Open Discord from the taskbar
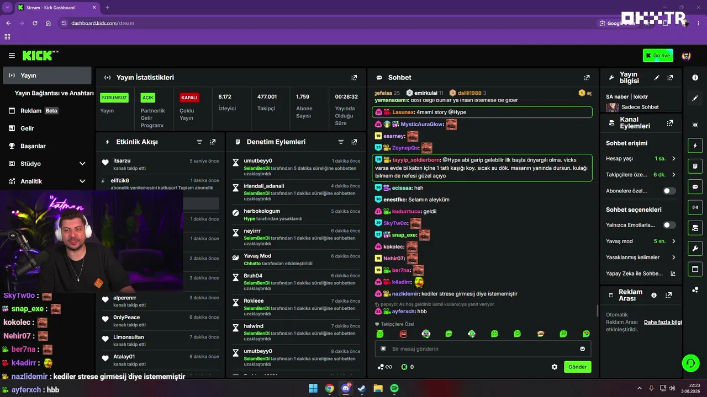The height and width of the screenshot is (397, 707). point(346,388)
